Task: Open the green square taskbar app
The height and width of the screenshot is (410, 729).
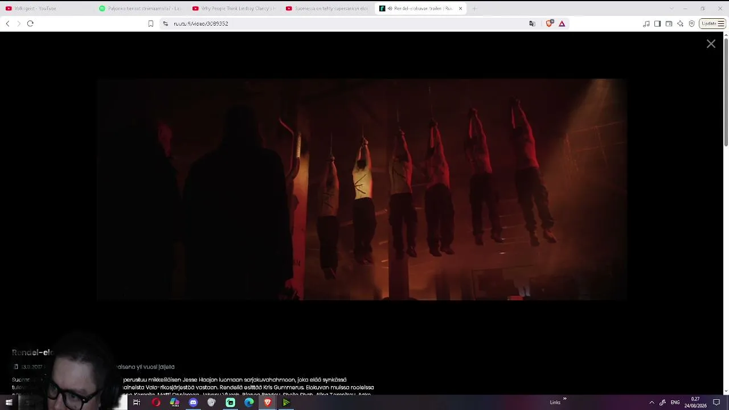Action: [x=231, y=403]
